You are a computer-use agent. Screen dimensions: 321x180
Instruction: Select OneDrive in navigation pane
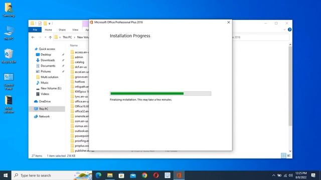(x=45, y=101)
